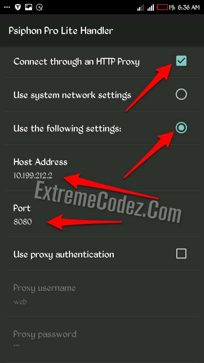The height and width of the screenshot is (363, 204).
Task: Open the three-dots notification overflow icon
Action: (x=7, y=8)
